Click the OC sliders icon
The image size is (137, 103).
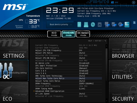click(6, 70)
